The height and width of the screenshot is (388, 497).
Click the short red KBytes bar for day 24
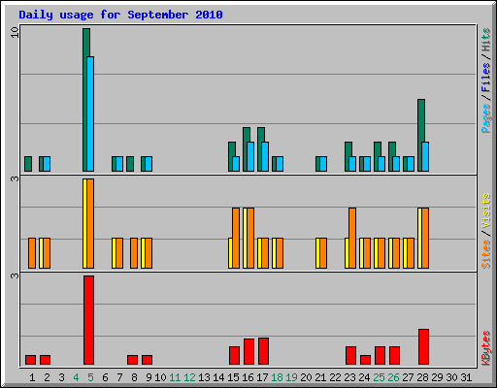[x=365, y=360]
